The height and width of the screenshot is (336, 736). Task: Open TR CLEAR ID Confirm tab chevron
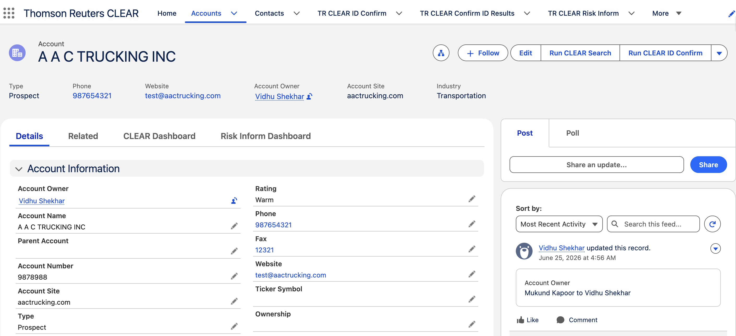(x=399, y=13)
